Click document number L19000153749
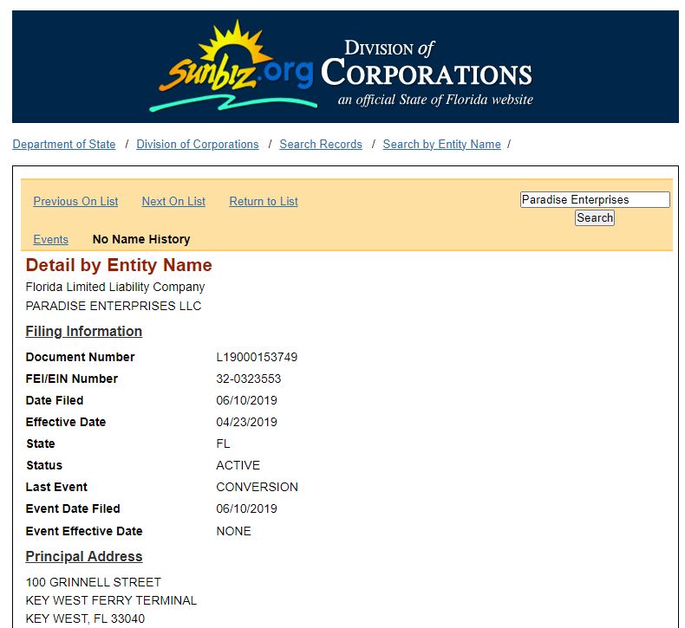This screenshot has height=628, width=685. tap(257, 357)
